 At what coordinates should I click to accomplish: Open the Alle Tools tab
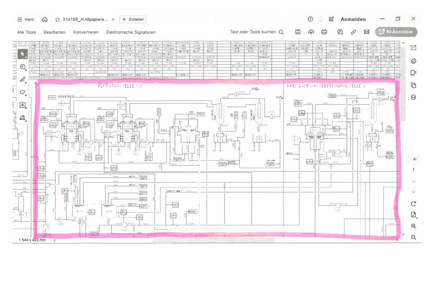pyautogui.click(x=26, y=32)
